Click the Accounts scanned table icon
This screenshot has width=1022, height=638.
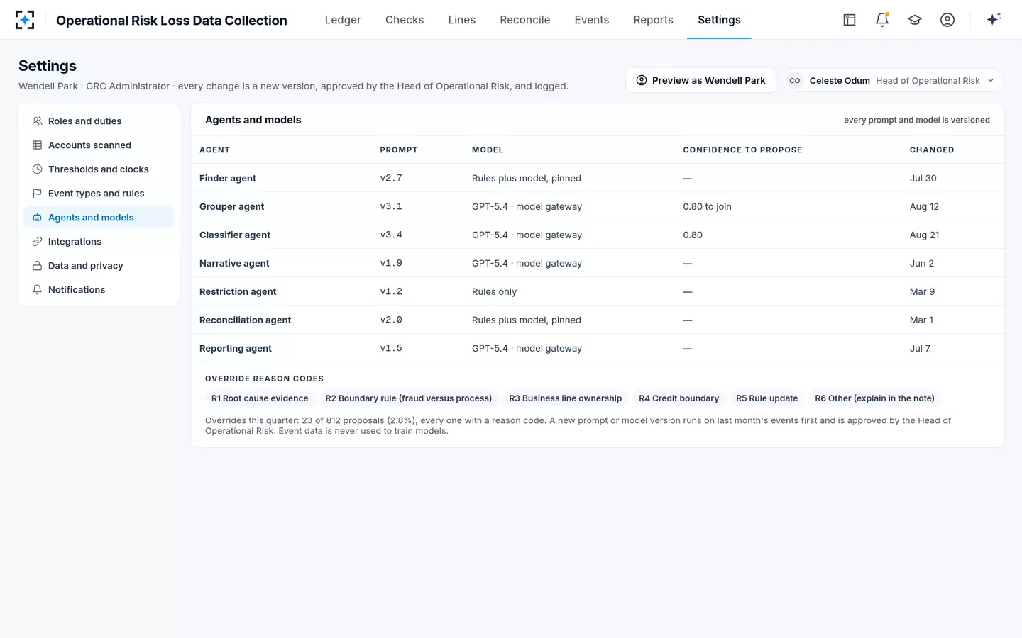click(38, 145)
